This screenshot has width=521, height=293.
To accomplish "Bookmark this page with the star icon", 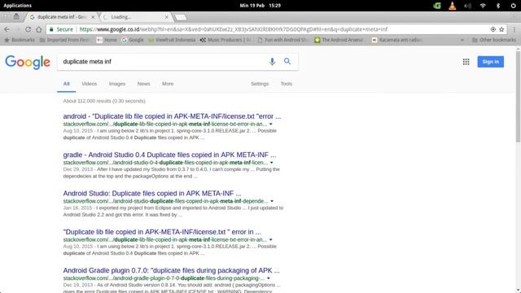I will [x=501, y=29].
